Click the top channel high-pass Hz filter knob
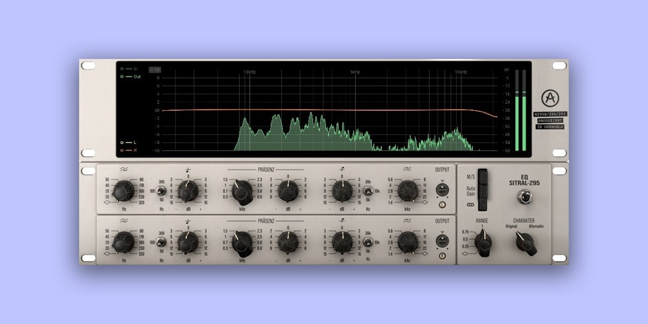Image resolution: width=648 pixels, height=324 pixels. point(123,191)
